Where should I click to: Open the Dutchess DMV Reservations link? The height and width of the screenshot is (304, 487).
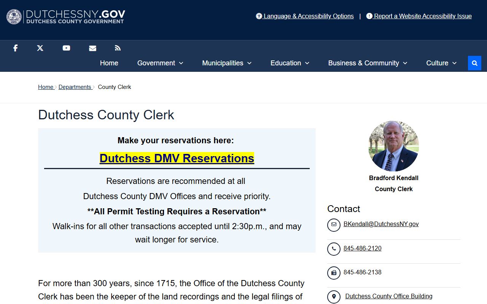coord(177,158)
